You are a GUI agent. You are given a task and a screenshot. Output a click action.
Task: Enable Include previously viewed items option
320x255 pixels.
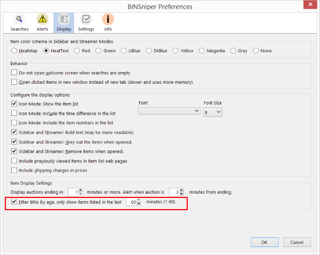pos(14,161)
